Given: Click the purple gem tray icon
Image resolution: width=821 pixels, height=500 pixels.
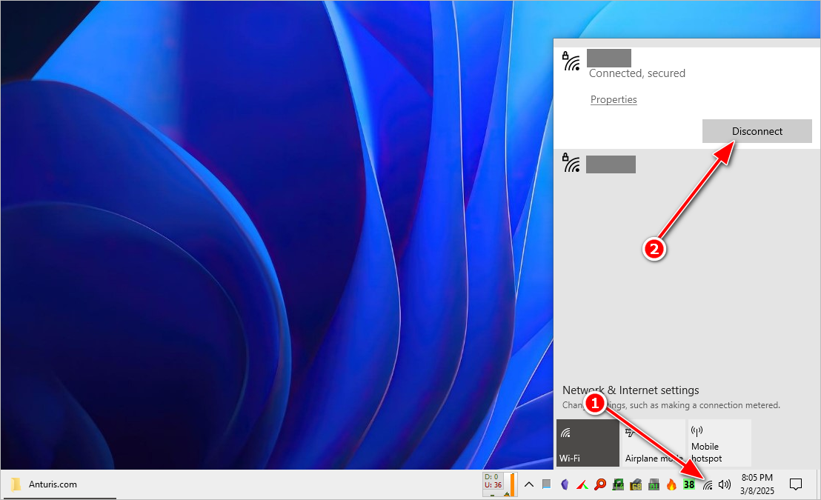Looking at the screenshot, I should click(x=565, y=485).
